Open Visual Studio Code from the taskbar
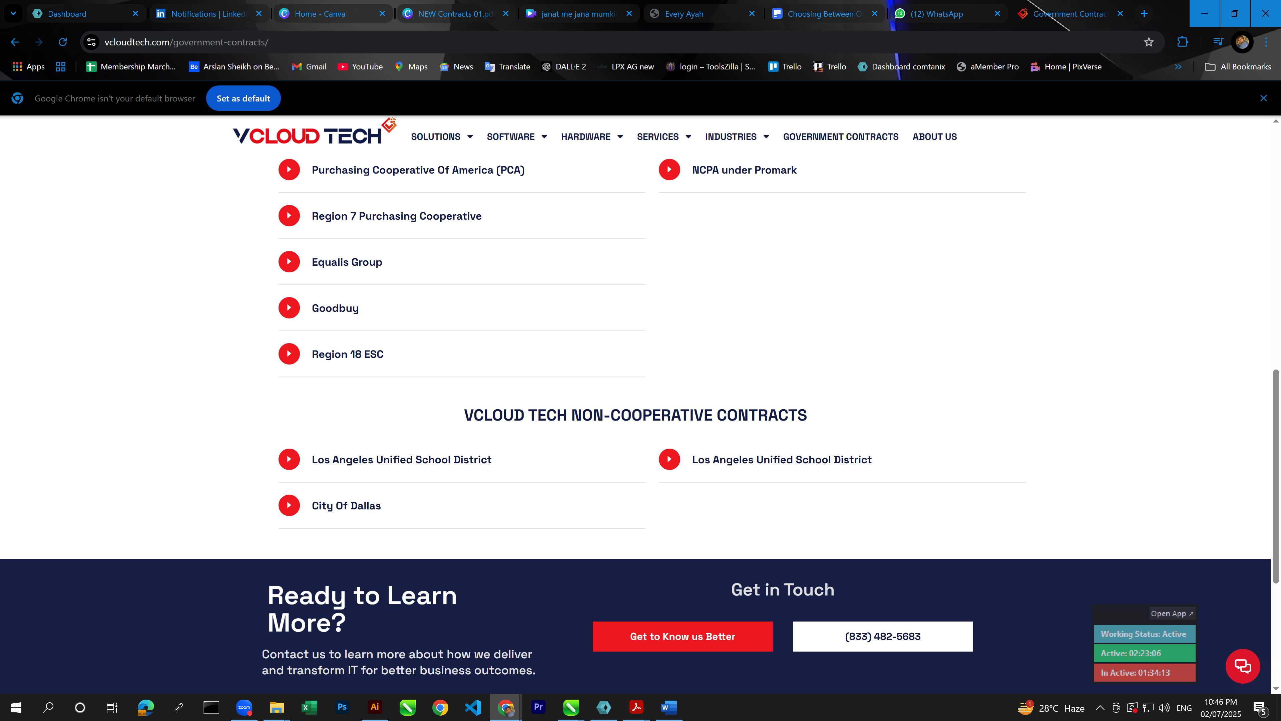The image size is (1281, 721). click(473, 707)
